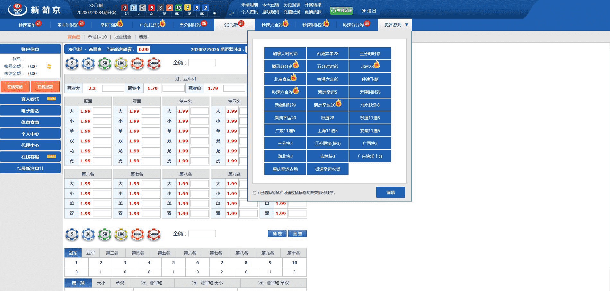Select the top 100 value betting chip
610x291 pixels.
(121, 63)
